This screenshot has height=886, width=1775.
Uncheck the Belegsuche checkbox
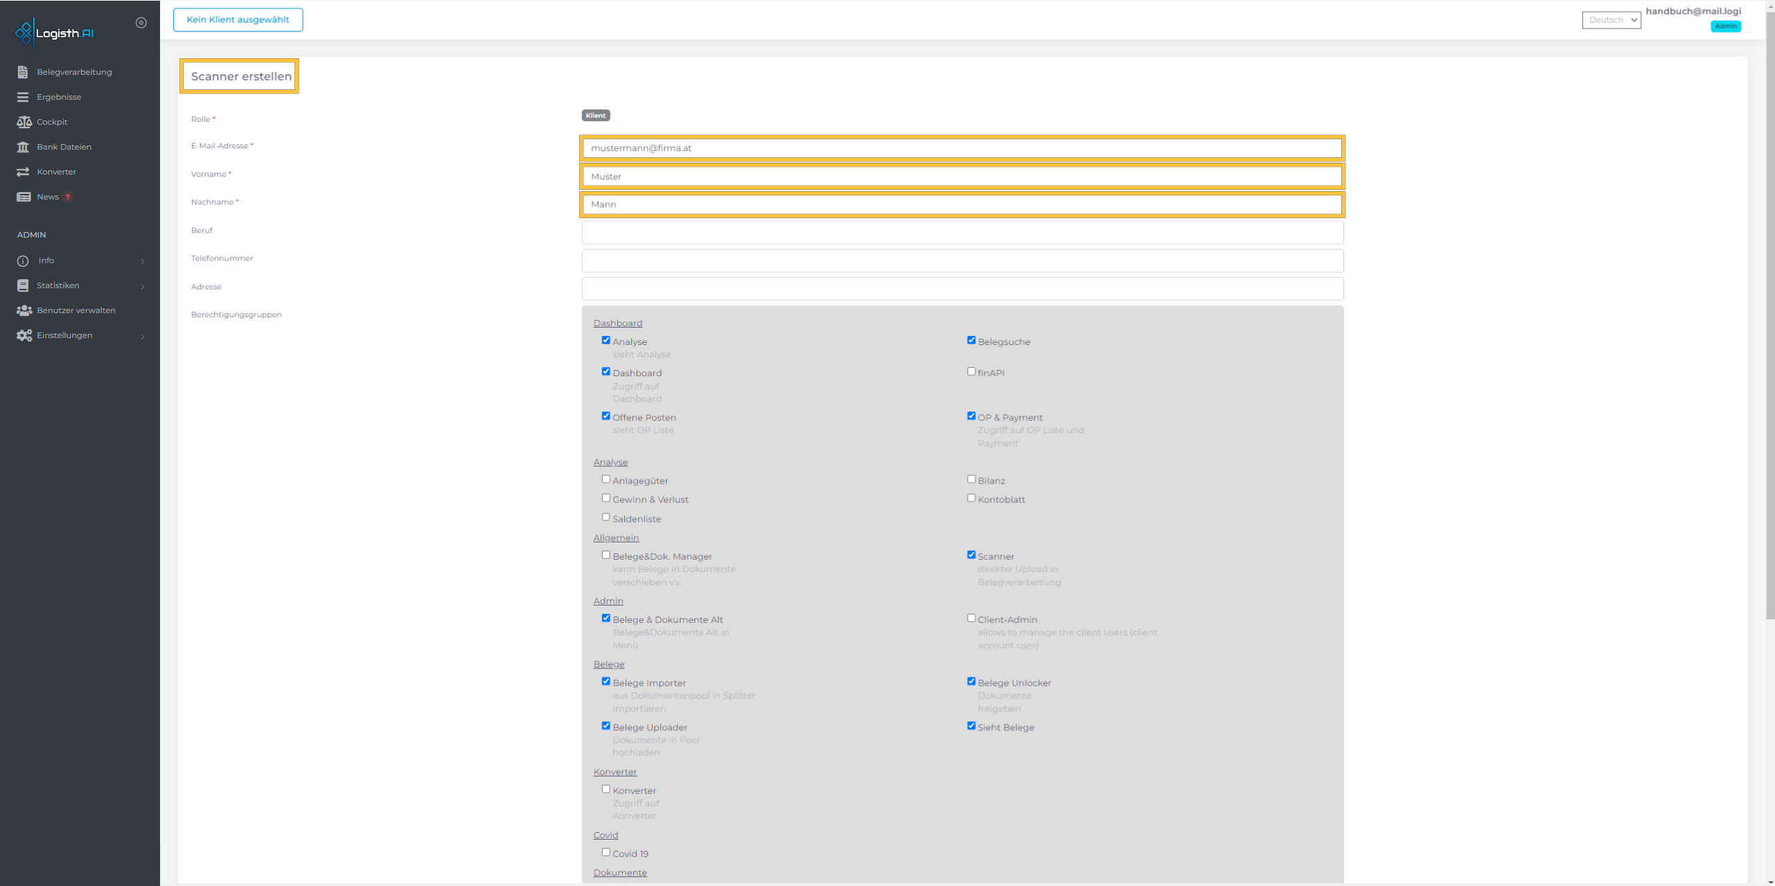click(x=971, y=340)
